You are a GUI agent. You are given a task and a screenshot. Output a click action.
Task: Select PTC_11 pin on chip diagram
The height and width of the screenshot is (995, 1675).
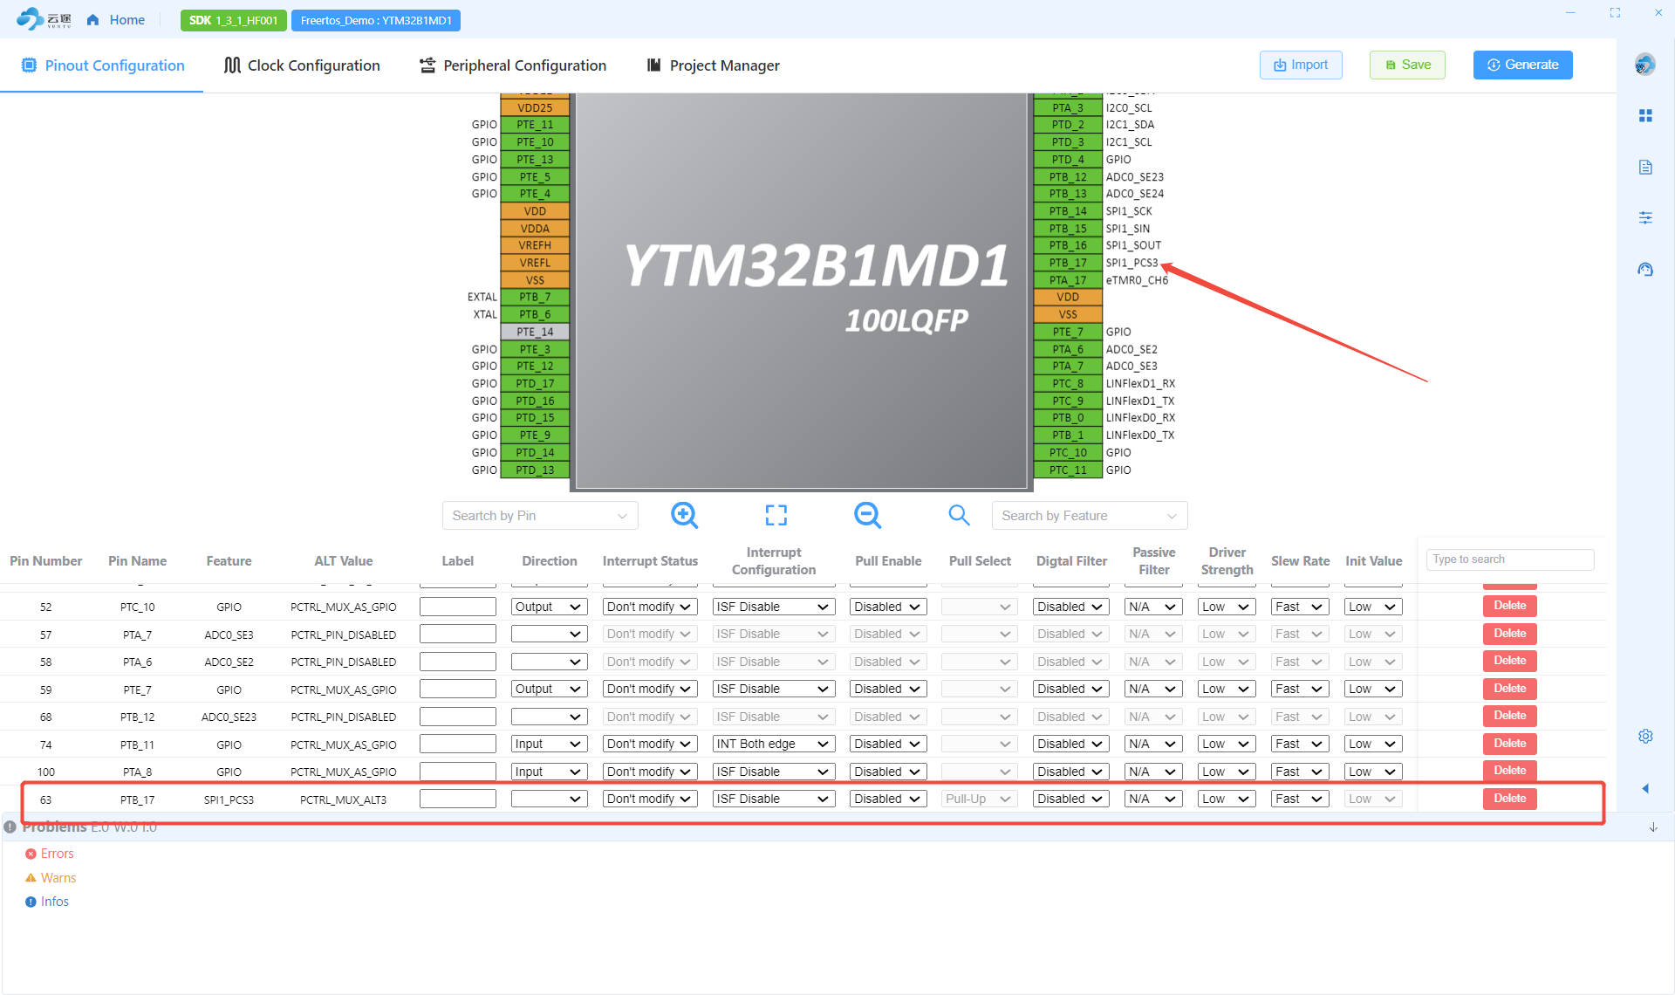1068,470
